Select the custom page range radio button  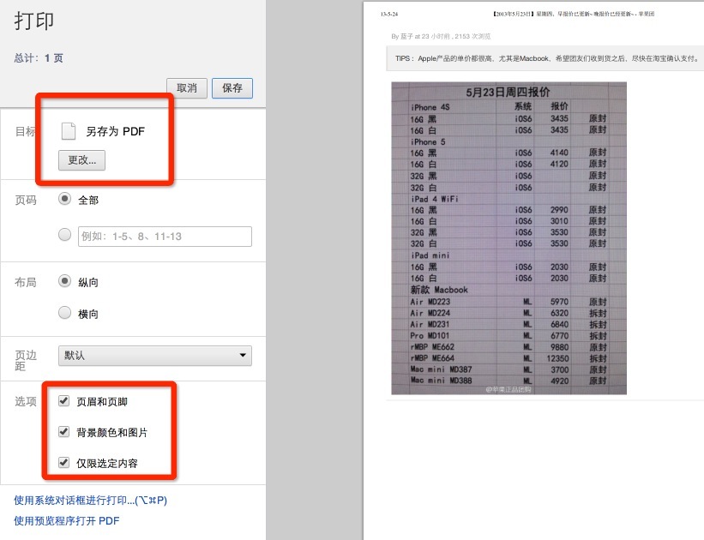coord(64,235)
